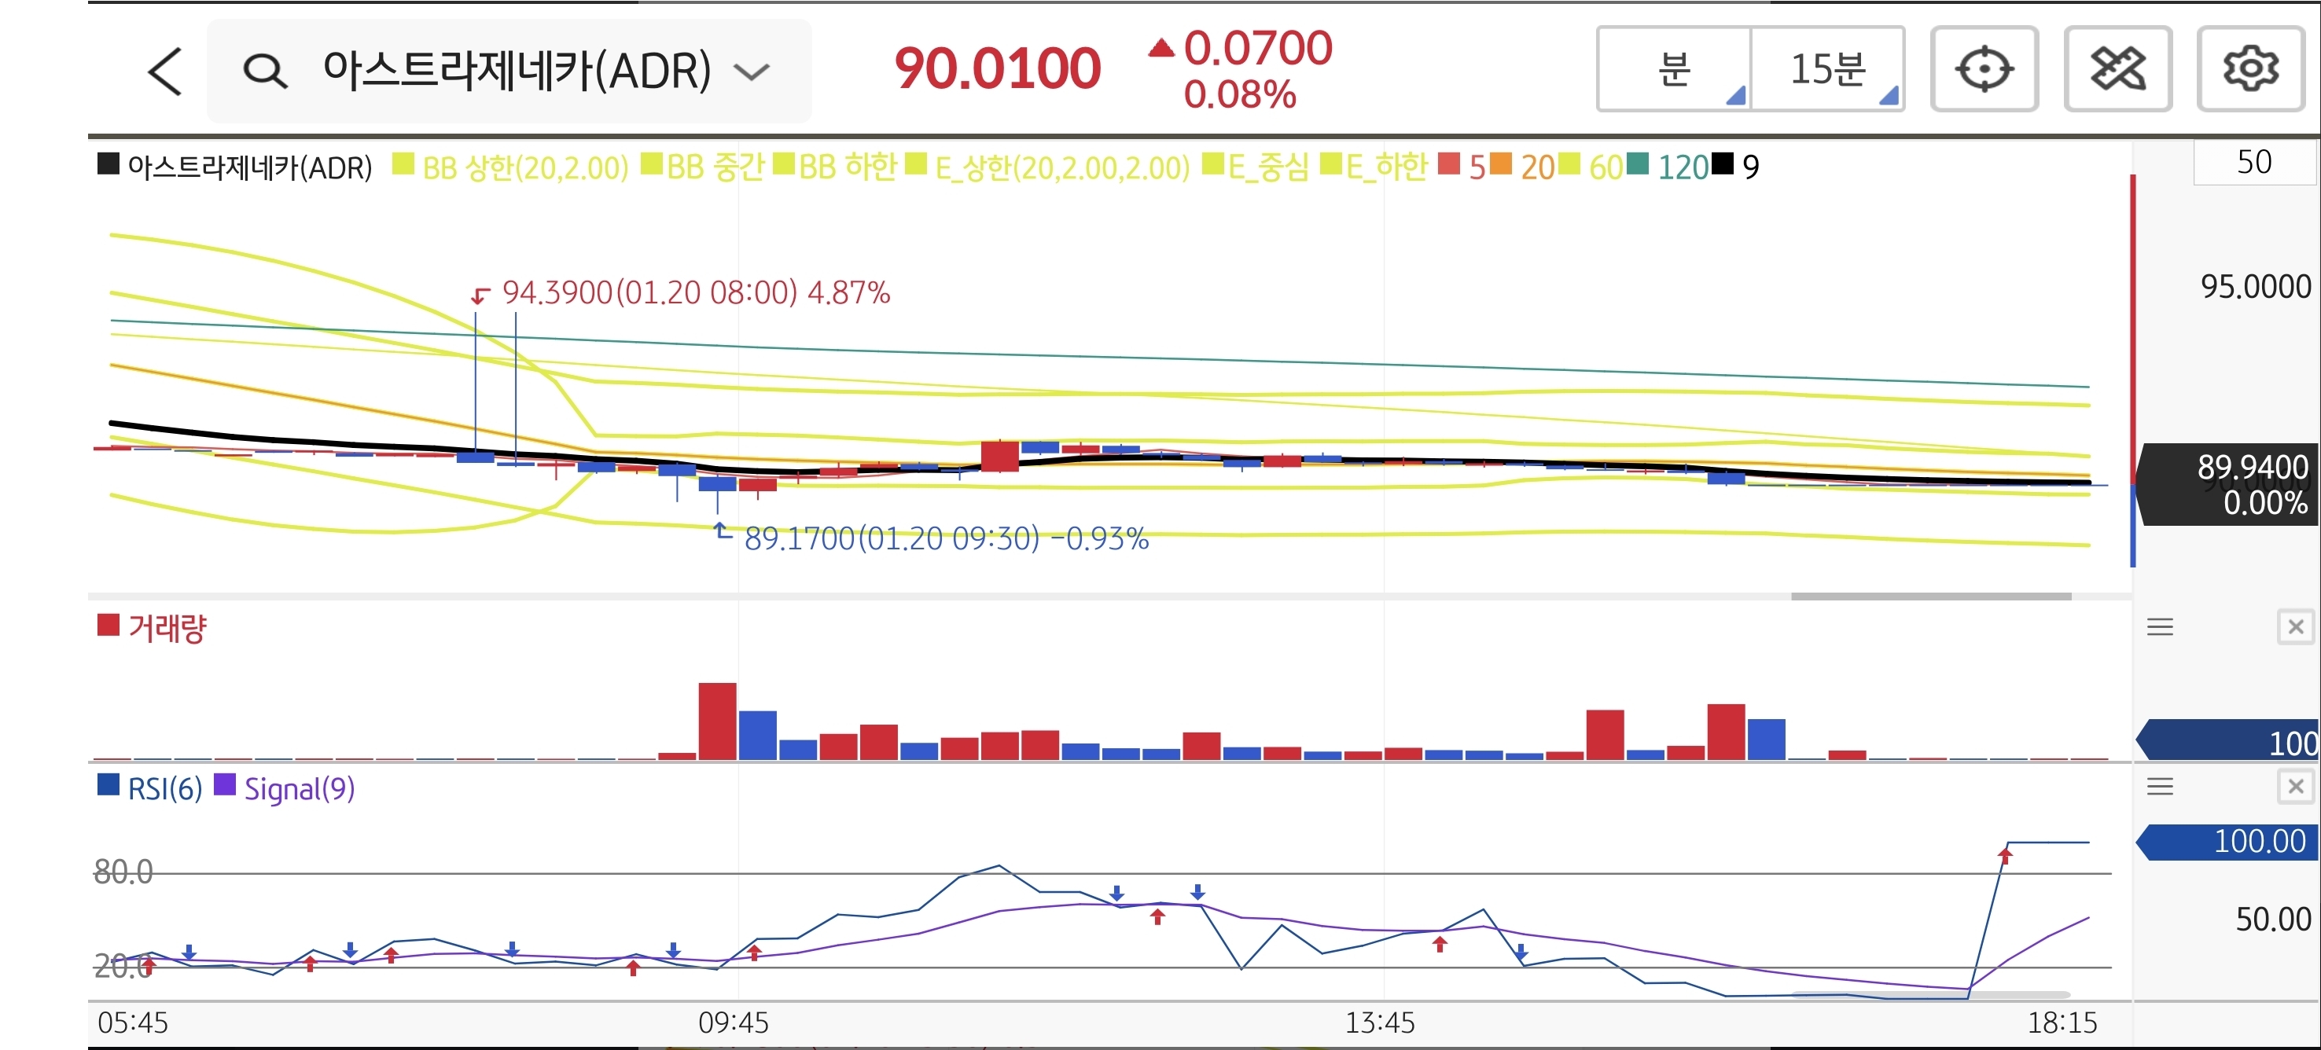
Task: Click the horizontal chart scrollbar thumb
Action: [x=1930, y=597]
